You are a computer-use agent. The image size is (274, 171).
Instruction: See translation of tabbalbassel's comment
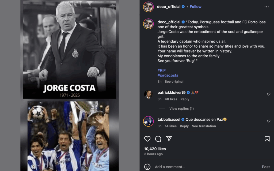pyautogui.click(x=204, y=126)
